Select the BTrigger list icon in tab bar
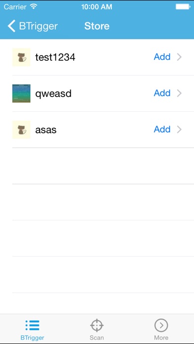This screenshot has height=344, width=194. pyautogui.click(x=32, y=325)
